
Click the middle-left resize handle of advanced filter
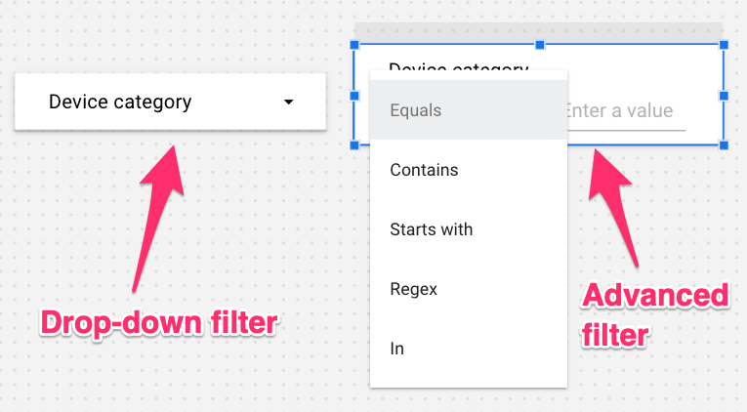(353, 95)
